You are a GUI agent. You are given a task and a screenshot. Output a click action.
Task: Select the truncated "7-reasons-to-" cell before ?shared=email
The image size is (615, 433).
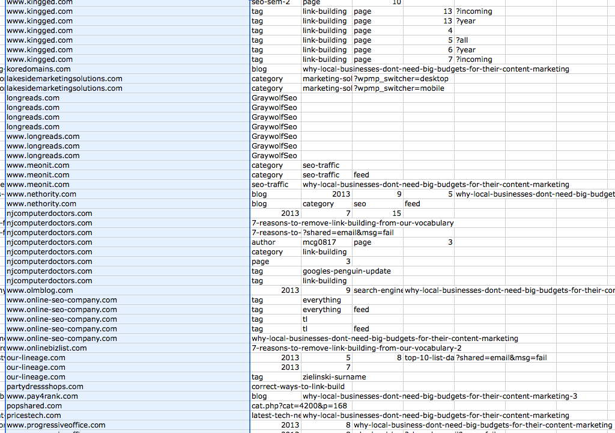click(x=276, y=233)
